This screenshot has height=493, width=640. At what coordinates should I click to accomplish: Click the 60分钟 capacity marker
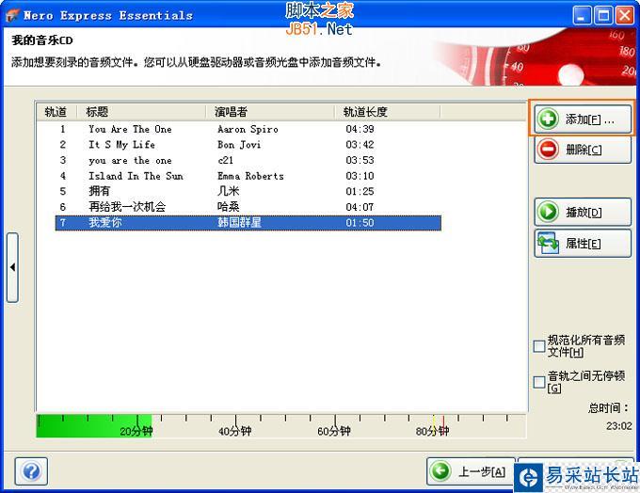(334, 431)
